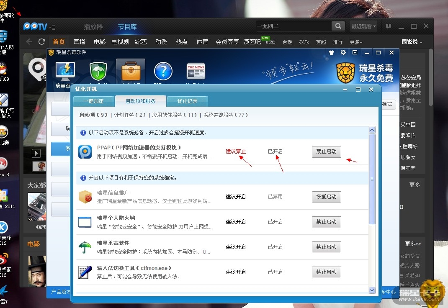Screen dimensions: 448x308
Task: Click the PPTV search input field
Action: point(294,26)
